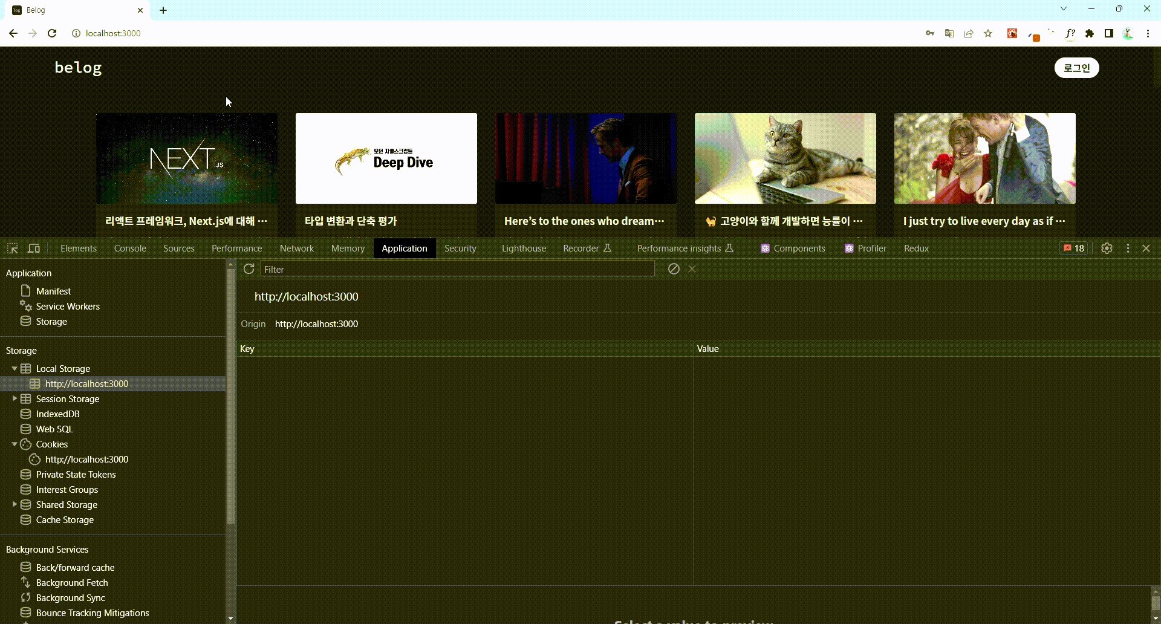
Task: Collapse the Local Storage tree
Action: point(14,368)
